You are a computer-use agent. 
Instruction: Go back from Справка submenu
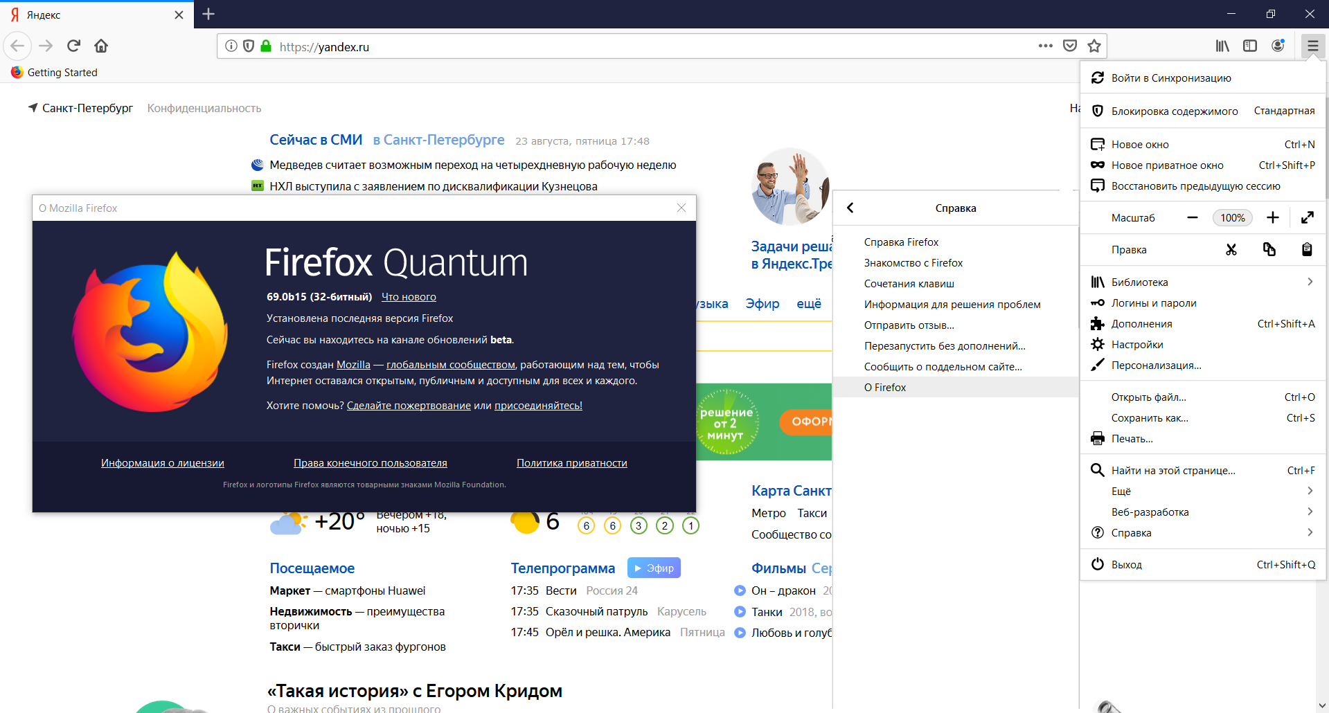pos(850,208)
